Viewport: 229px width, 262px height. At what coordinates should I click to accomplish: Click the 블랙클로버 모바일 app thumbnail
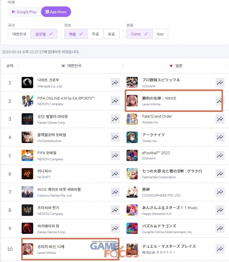[x=27, y=137]
